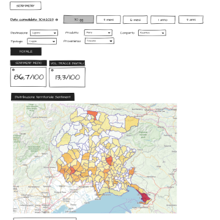Image resolution: width=220 pixels, height=220 pixels.
Task: Click info icon in Sentiment Medio box
Action: point(13,70)
